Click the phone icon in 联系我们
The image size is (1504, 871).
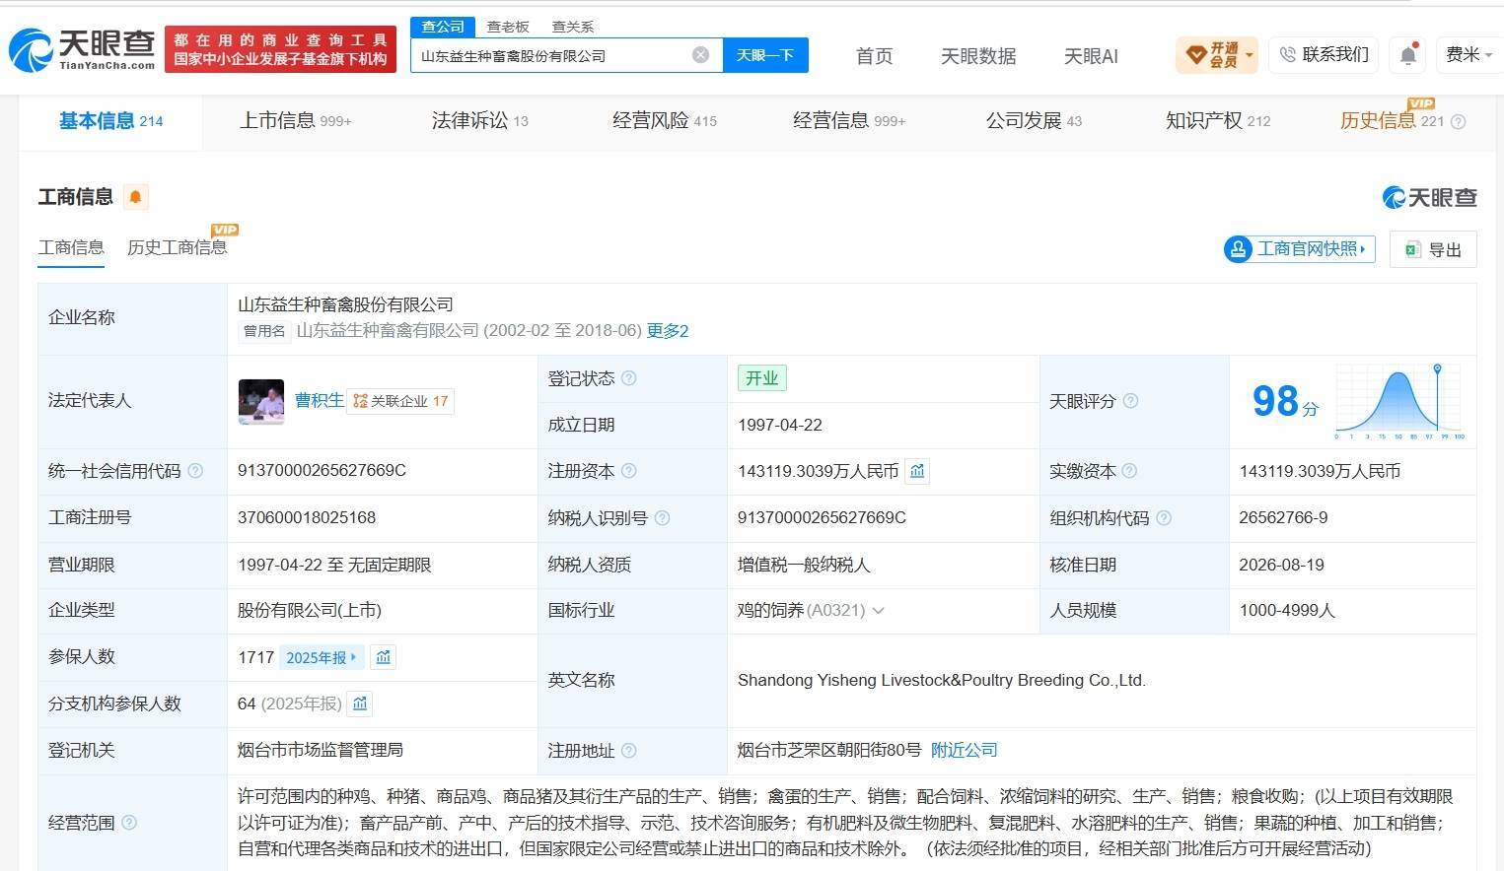pyautogui.click(x=1287, y=55)
